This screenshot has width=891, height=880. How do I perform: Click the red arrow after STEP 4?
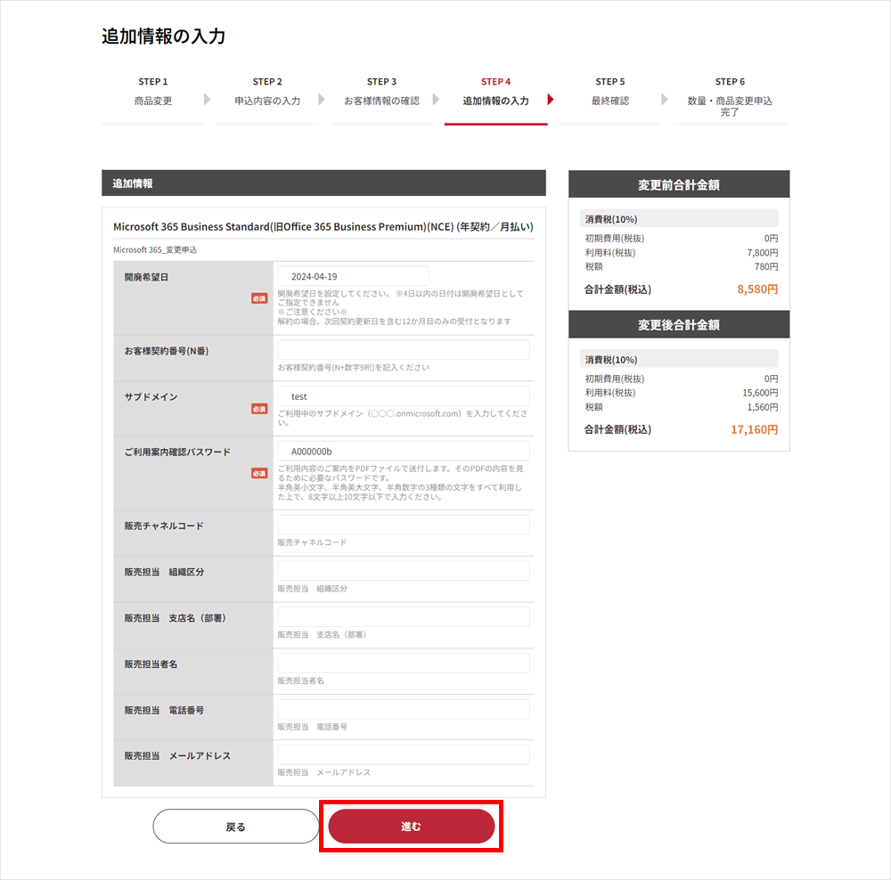click(x=550, y=100)
